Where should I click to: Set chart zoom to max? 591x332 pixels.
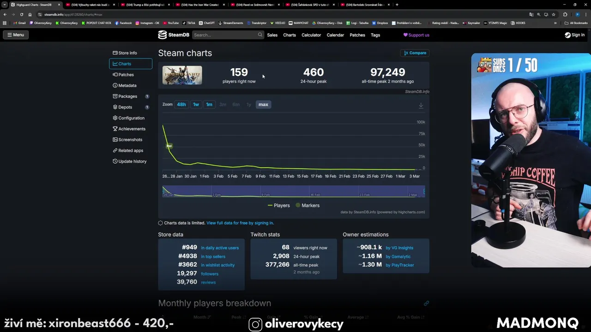263,104
